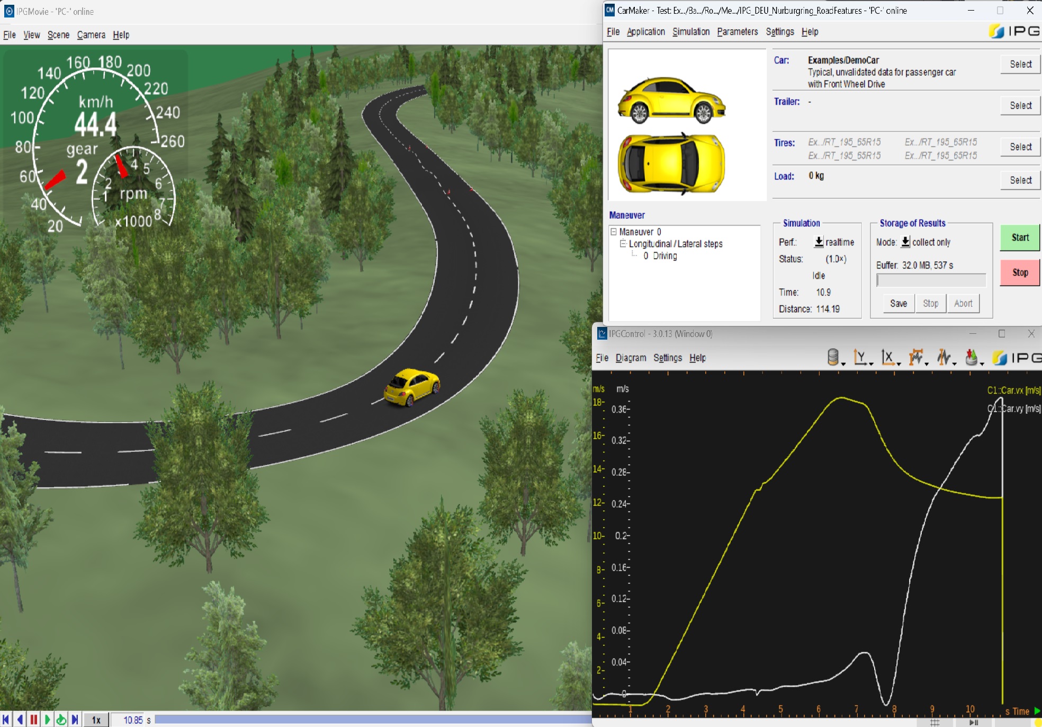Open the Camera menu in IPGMovie

click(91, 35)
